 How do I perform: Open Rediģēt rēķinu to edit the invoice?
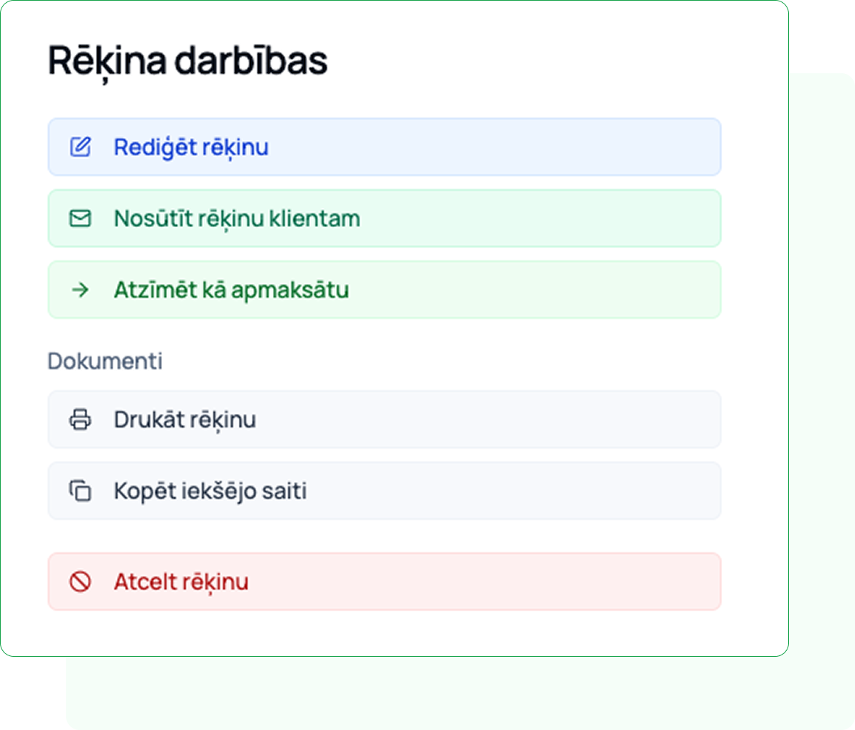[385, 147]
